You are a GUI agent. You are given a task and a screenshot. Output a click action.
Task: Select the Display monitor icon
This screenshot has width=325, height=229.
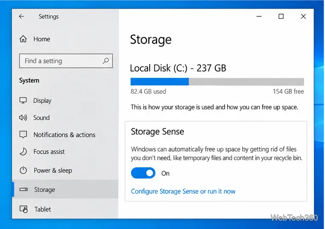(23, 100)
